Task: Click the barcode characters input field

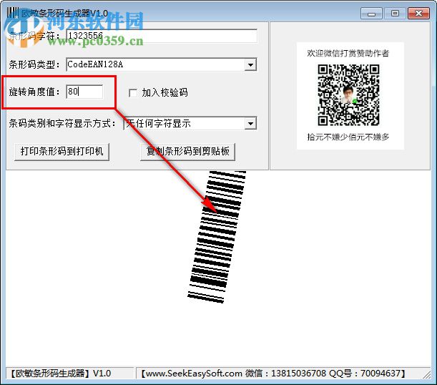Action: pos(162,36)
